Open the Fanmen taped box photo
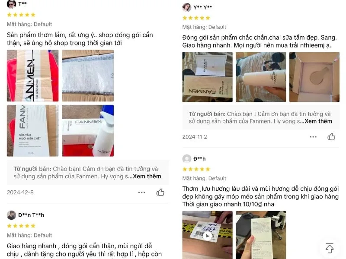 (33, 76)
